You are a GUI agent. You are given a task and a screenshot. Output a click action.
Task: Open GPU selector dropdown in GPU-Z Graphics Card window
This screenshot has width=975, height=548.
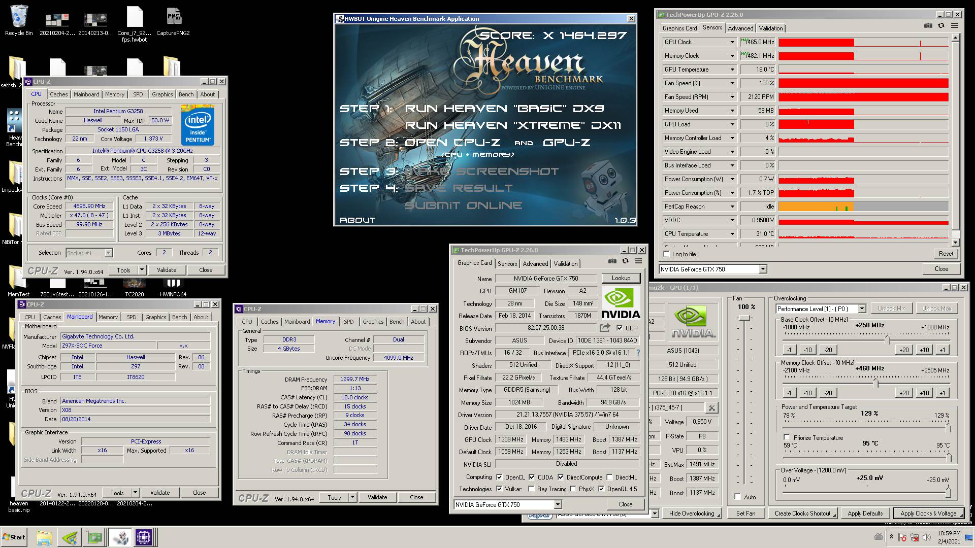coord(558,504)
